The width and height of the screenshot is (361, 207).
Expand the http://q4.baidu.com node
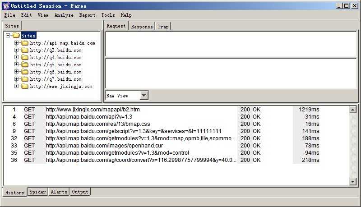tap(16, 57)
